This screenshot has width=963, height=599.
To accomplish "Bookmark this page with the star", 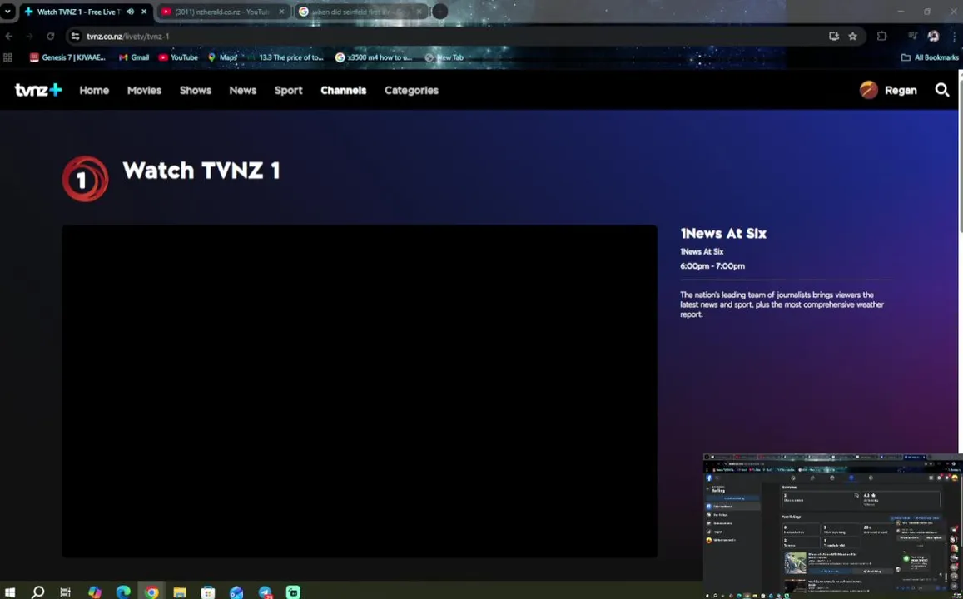I will pos(852,37).
